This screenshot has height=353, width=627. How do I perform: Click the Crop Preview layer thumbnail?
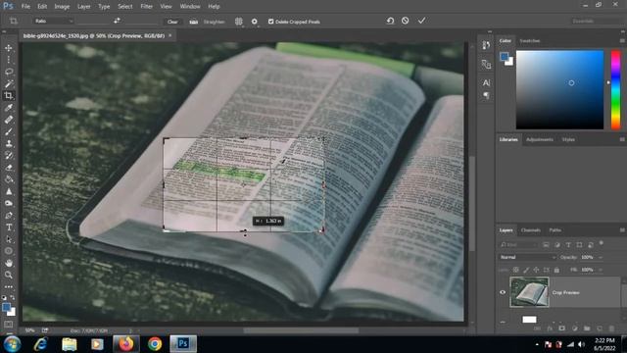click(529, 292)
